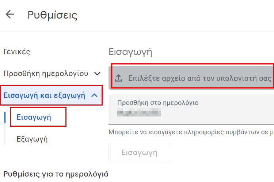Click the grey track line beside Εξαγωγή
This screenshot has height=182, width=274.
pyautogui.click(x=5, y=134)
